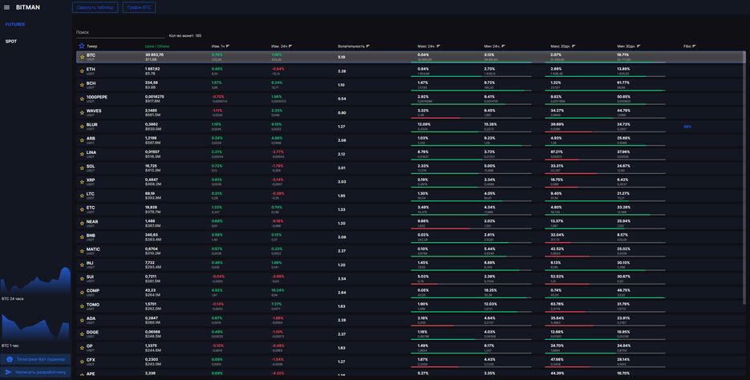
Task: Click SUI volatility value 2.54
Action: click(x=342, y=279)
